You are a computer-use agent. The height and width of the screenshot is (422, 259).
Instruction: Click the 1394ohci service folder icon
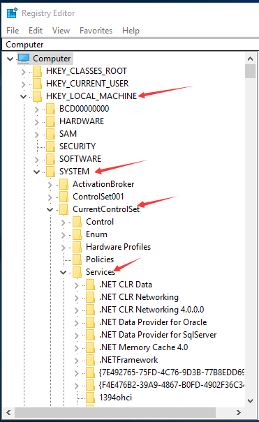point(91,398)
